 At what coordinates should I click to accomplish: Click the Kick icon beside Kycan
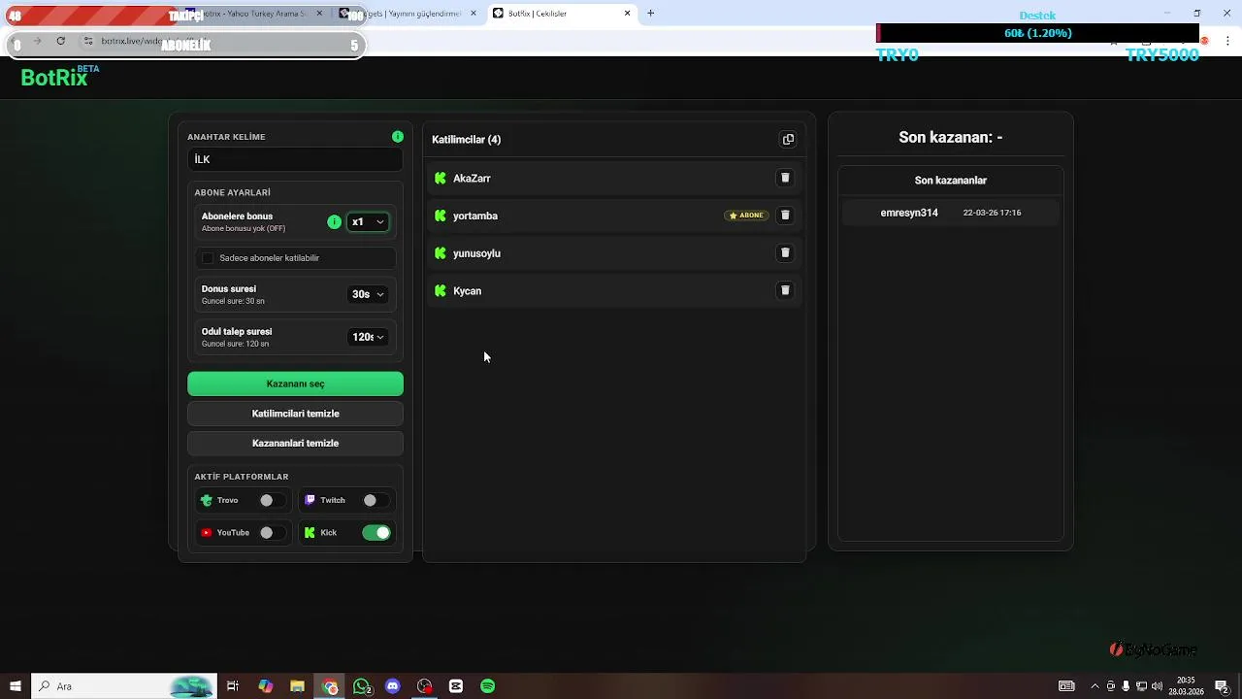point(441,291)
